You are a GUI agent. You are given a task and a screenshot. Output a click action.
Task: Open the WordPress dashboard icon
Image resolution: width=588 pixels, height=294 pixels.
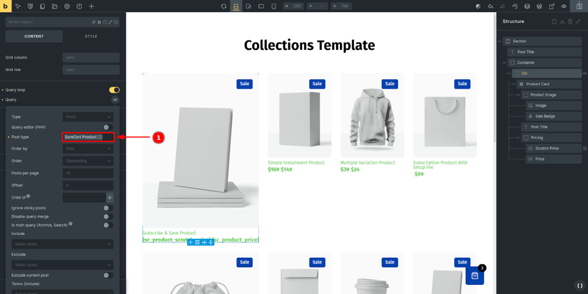(539, 6)
